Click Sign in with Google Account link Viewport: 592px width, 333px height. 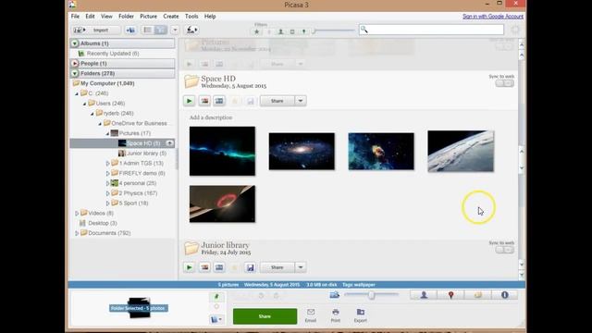click(x=493, y=17)
